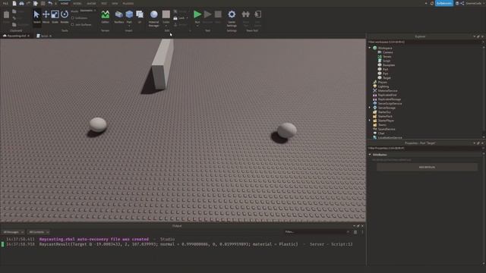Image resolution: width=486 pixels, height=273 pixels.
Task: Click the Lock tool icon
Action: point(175,18)
